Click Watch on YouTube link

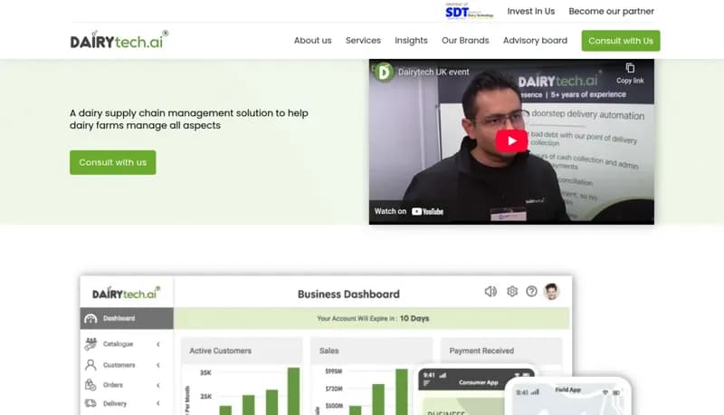coord(409,211)
